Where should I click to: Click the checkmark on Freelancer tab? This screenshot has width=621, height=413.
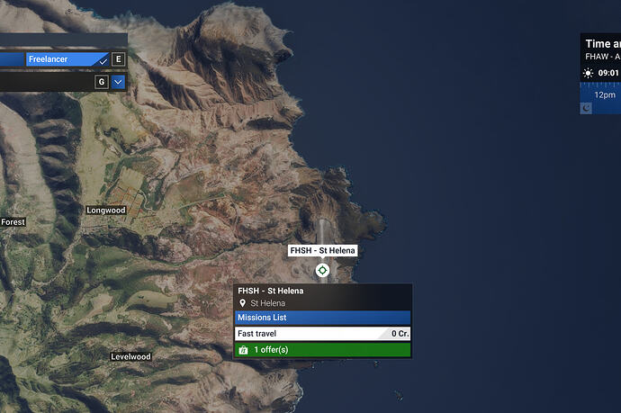[x=103, y=61]
